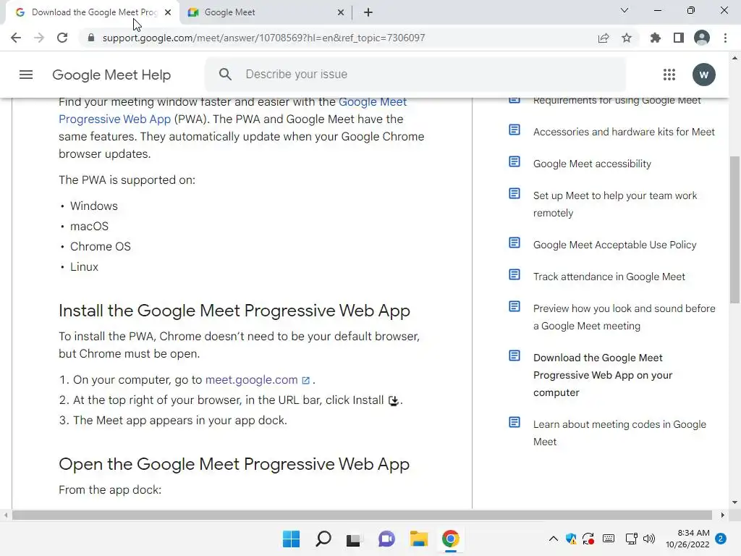
Task: Open the Google Meet Progressive Web App link
Action: coord(232,110)
